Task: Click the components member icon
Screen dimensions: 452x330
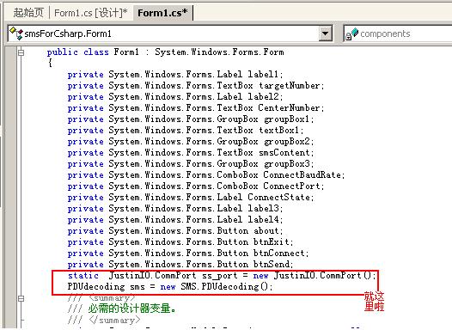Action: (x=351, y=34)
